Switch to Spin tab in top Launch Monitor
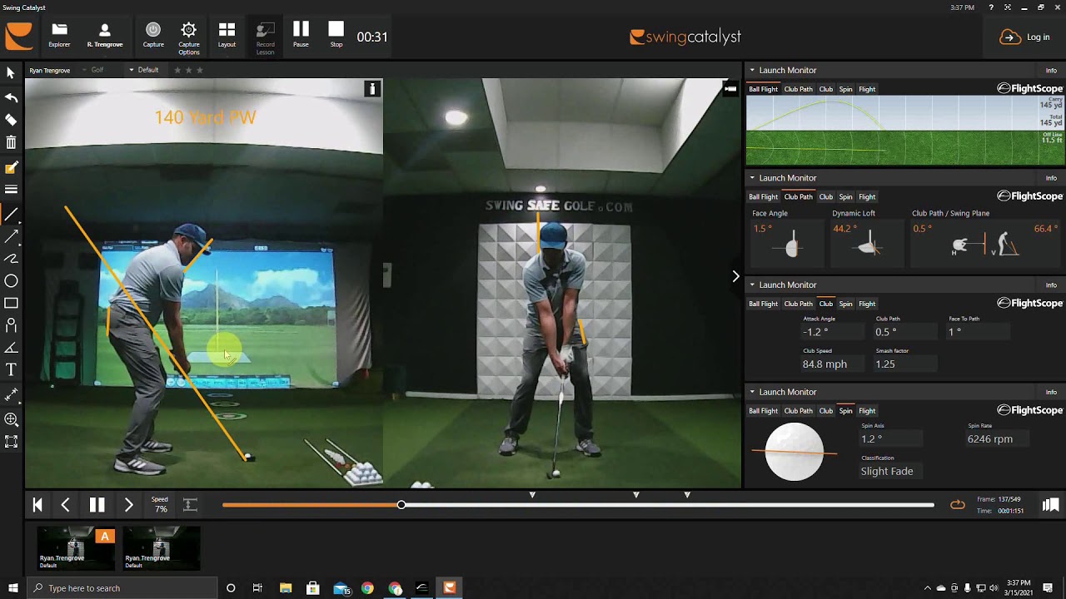Image resolution: width=1066 pixels, height=599 pixels. [x=845, y=89]
